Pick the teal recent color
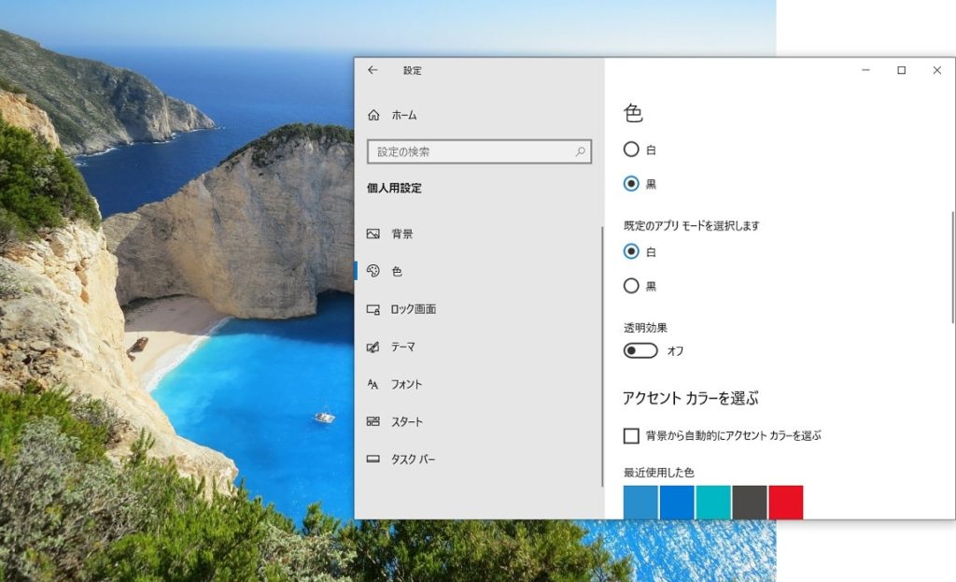The height and width of the screenshot is (582, 956). pos(712,502)
